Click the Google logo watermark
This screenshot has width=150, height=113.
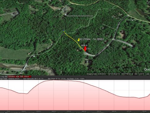pyautogui.click(x=147, y=69)
